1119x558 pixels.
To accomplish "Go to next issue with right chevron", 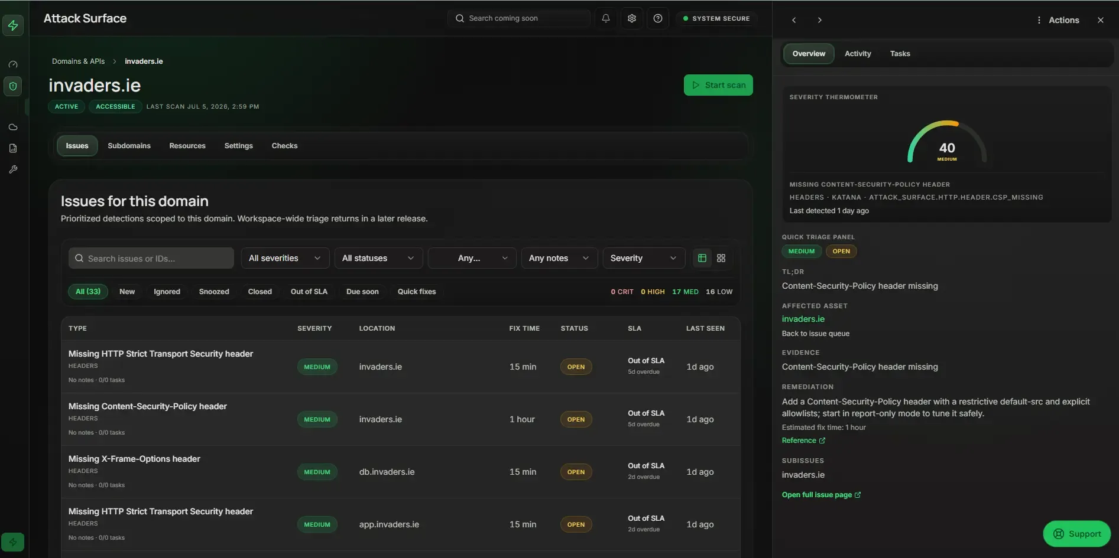I will (x=819, y=20).
